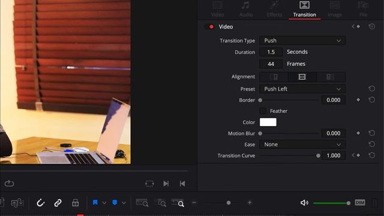
Task: Add keyframe for Transition Curve
Action: point(358,155)
